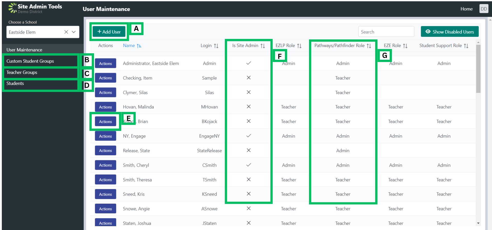
Task: Select login JStaten
Action: [209, 223]
